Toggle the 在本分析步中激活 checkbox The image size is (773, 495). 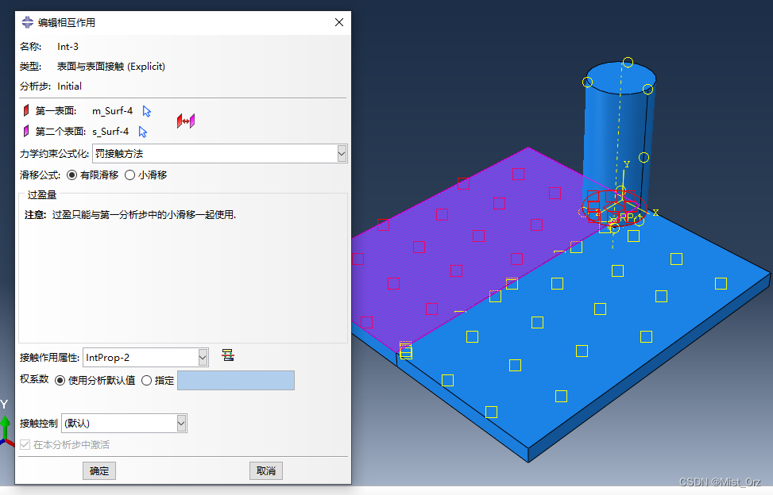coord(25,445)
